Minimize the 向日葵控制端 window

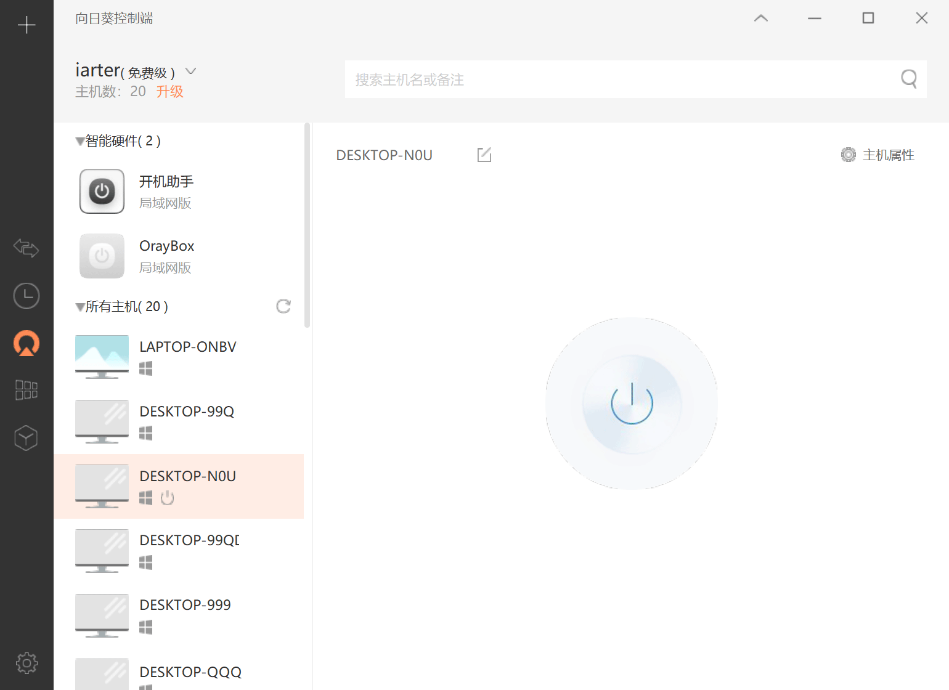pos(815,18)
